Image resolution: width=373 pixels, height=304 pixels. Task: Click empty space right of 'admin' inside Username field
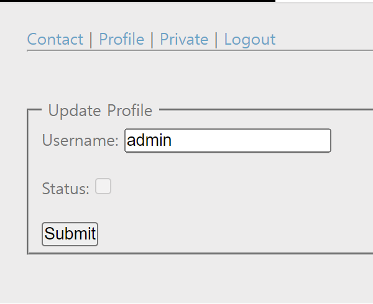(261, 140)
